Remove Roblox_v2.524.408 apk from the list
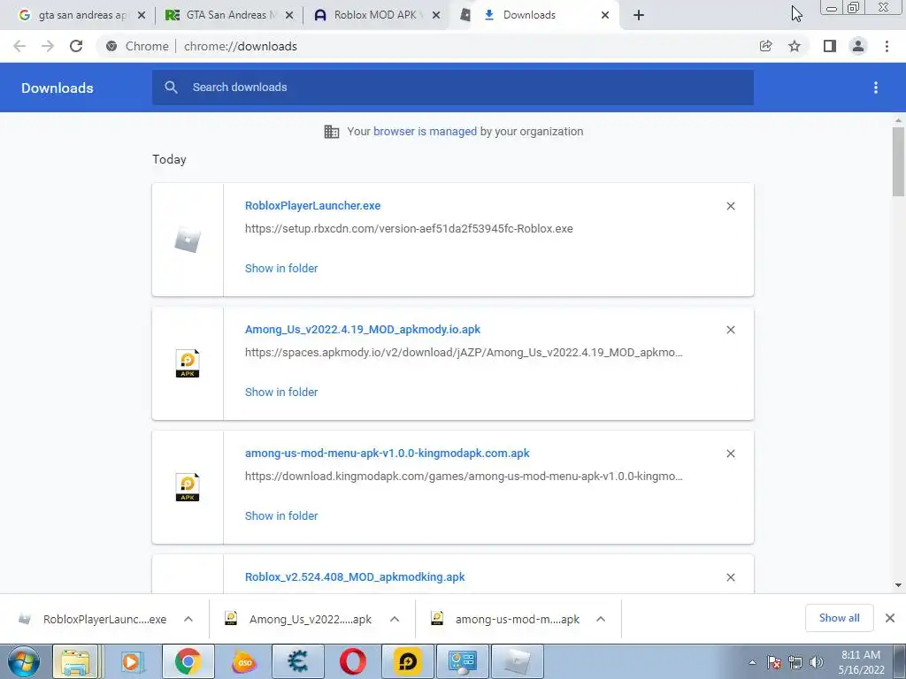The height and width of the screenshot is (679, 906). point(730,577)
